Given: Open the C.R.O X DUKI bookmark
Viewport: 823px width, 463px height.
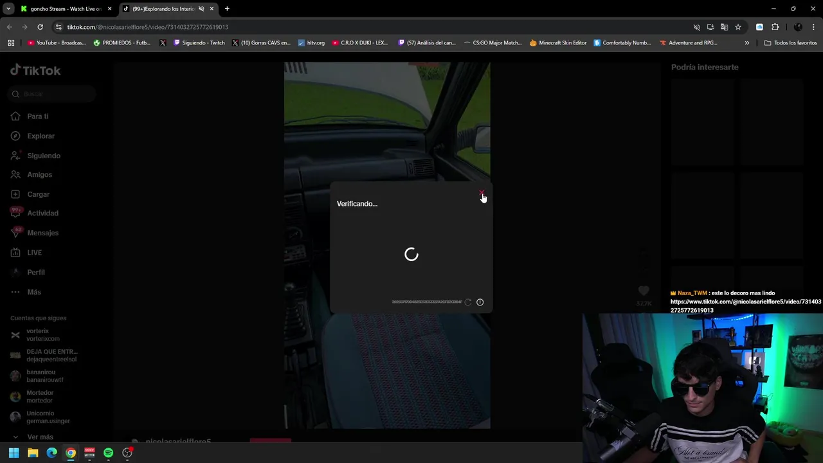Looking at the screenshot, I should (x=360, y=43).
